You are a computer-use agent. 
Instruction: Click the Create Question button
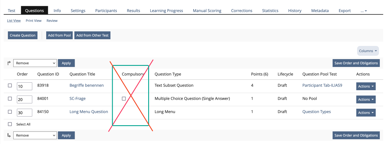(23, 35)
